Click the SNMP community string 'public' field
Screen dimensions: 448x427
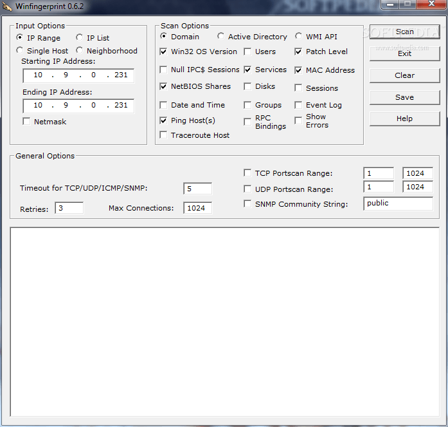[399, 204]
